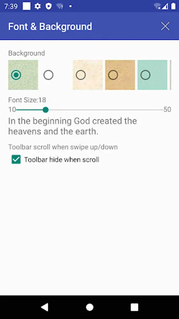179x319 pixels.
Task: Tap the Android back navigation button
Action: point(45,307)
